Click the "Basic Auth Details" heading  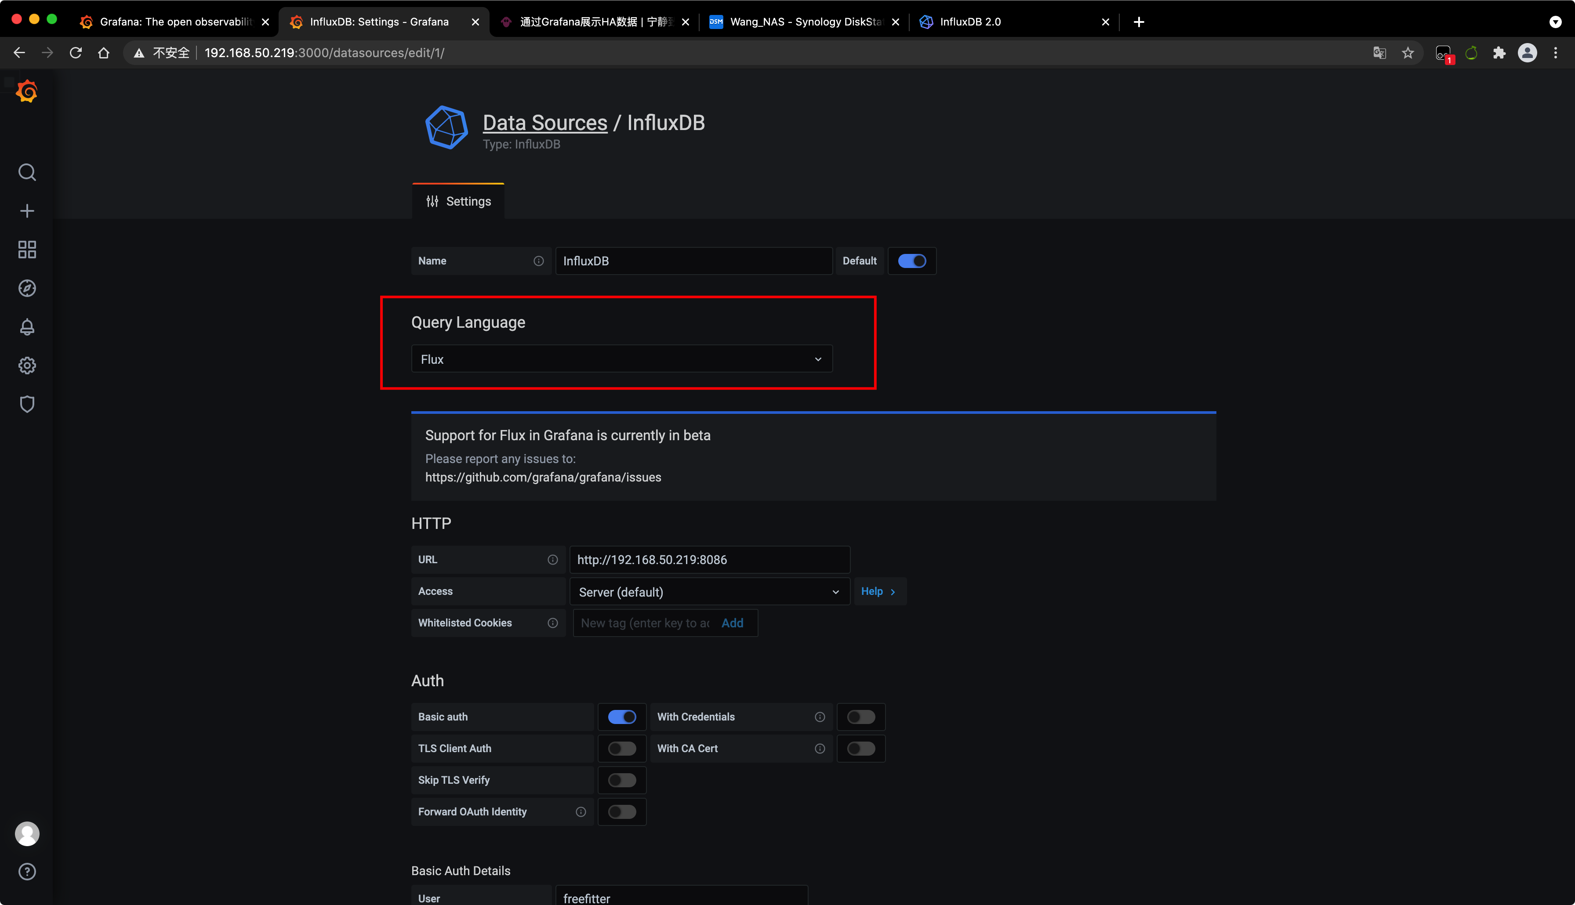pyautogui.click(x=461, y=871)
